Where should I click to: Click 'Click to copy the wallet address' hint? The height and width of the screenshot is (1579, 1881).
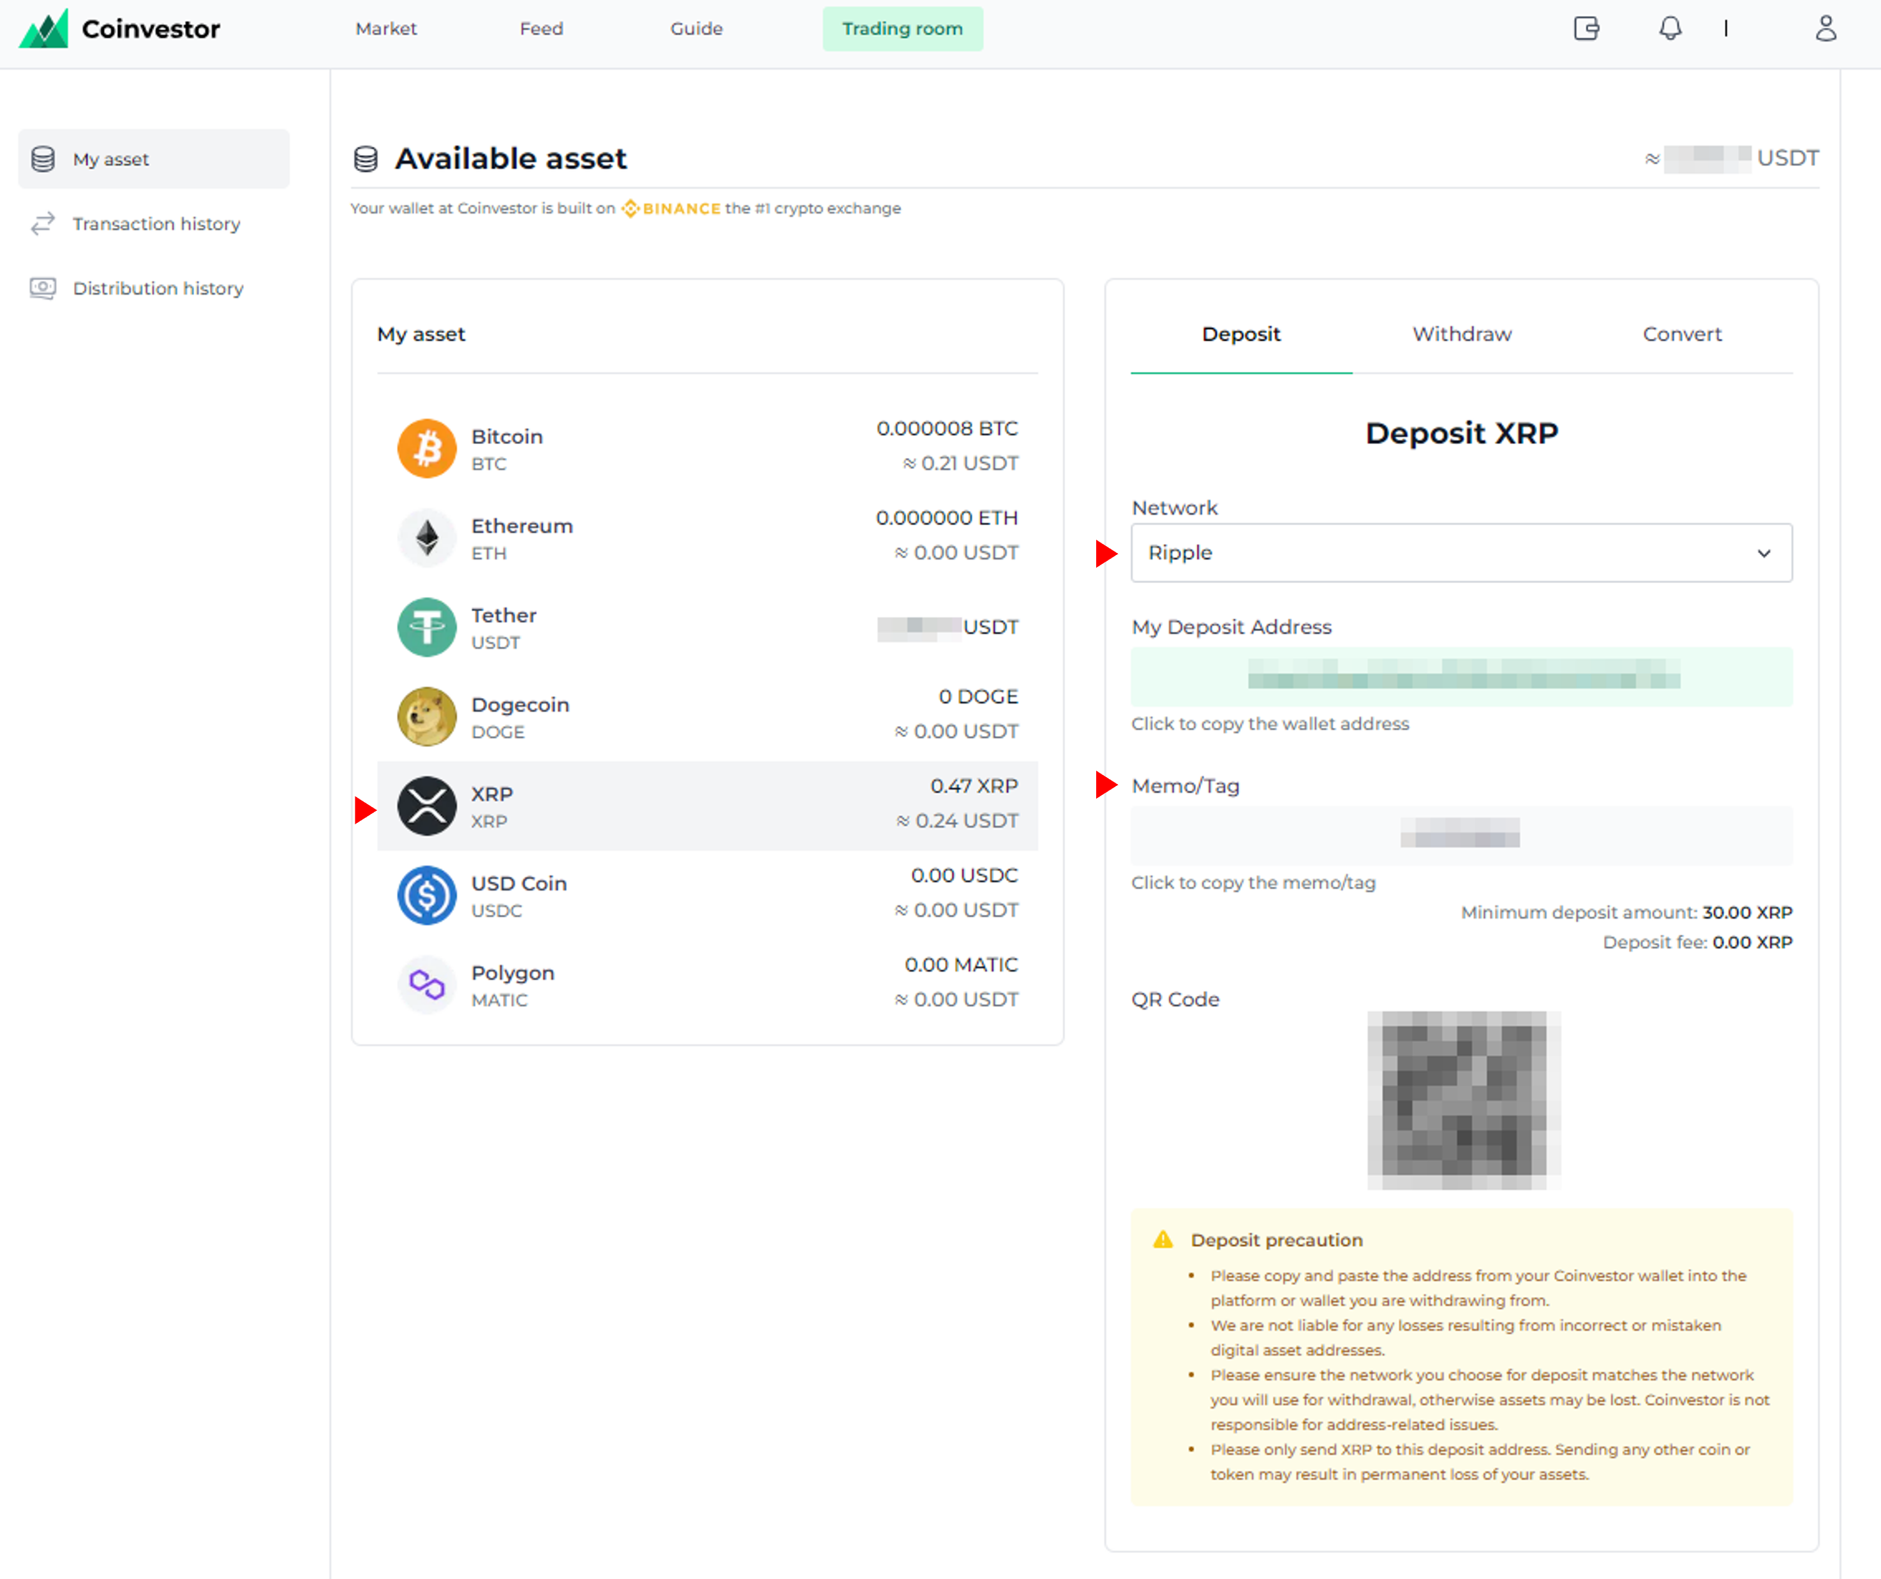click(x=1269, y=723)
